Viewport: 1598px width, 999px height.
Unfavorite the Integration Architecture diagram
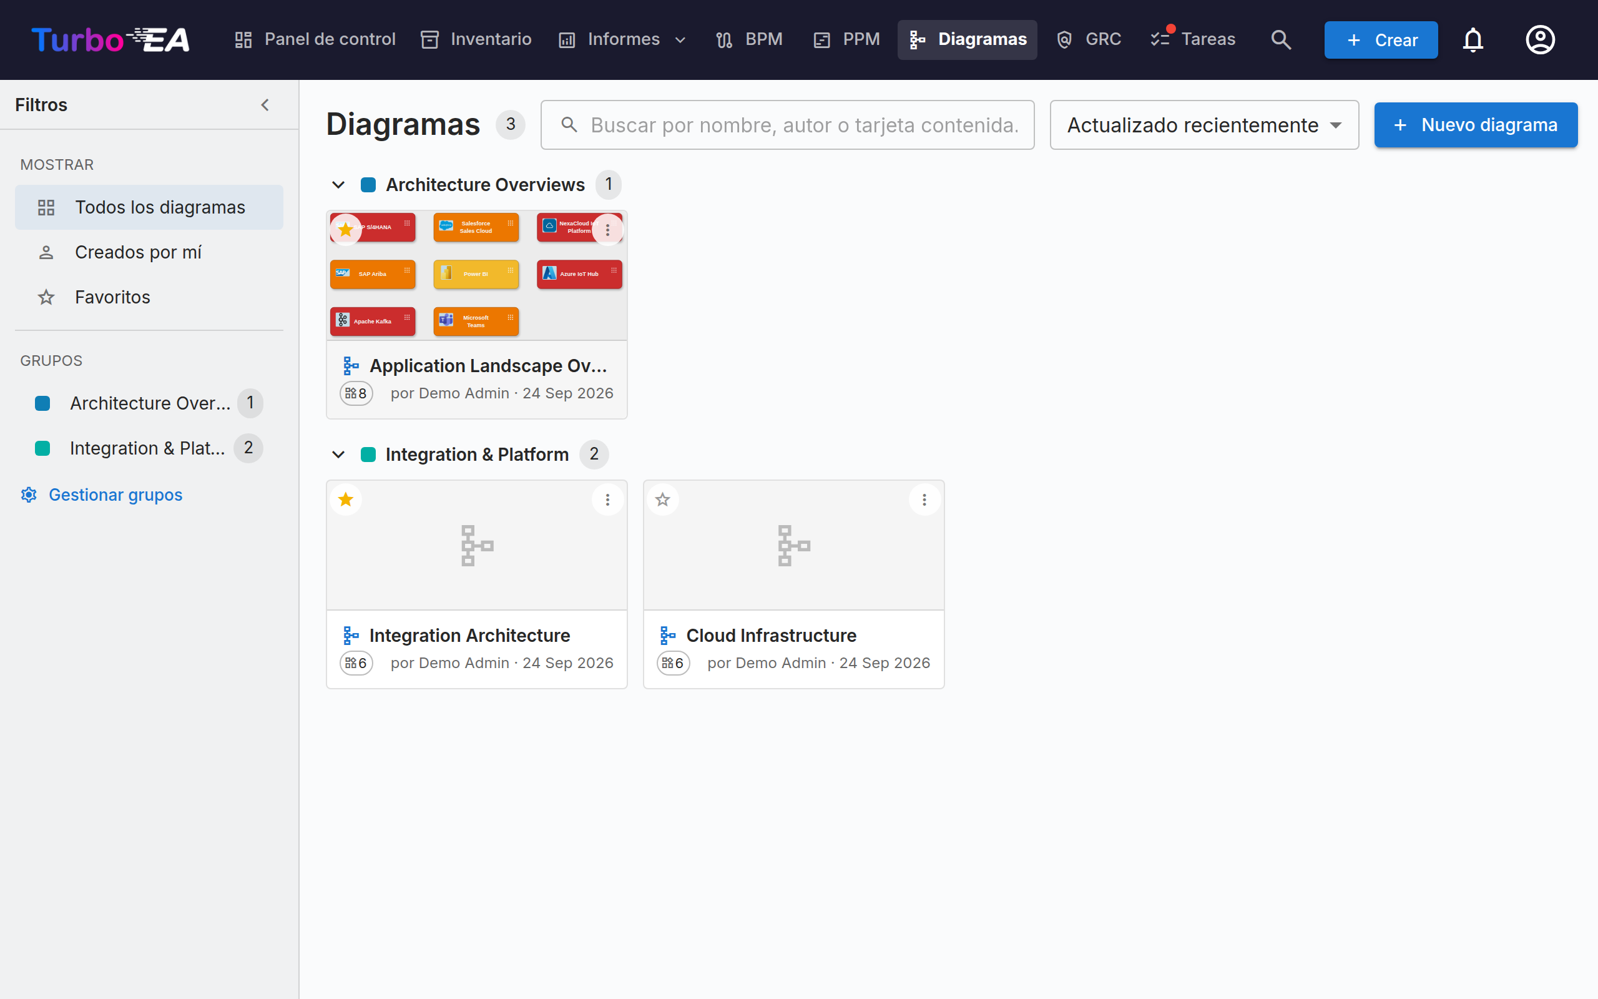click(x=346, y=499)
